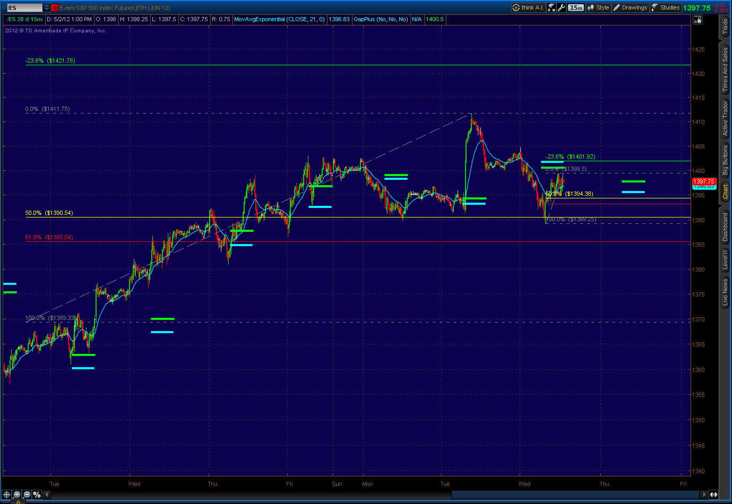732x504 pixels.
Task: Click the current price 1397.75 bubble on axis
Action: 704,181
